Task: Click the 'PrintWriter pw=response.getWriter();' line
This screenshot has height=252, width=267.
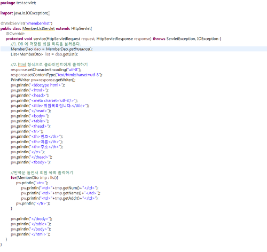Action: tap(43, 80)
